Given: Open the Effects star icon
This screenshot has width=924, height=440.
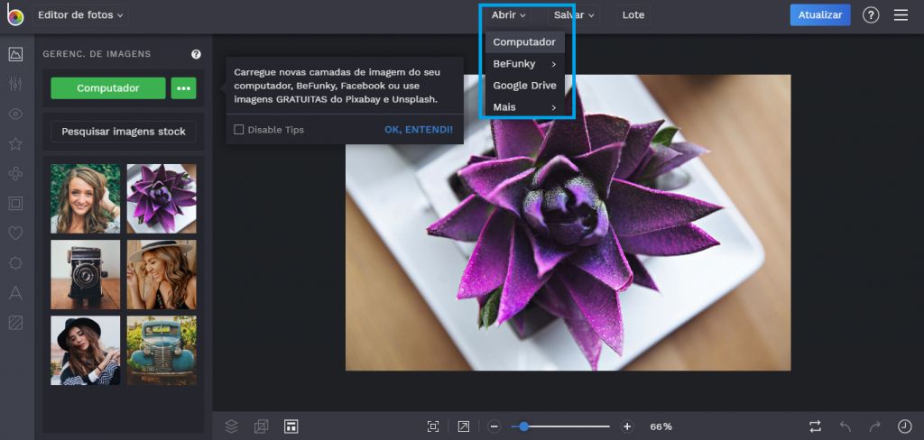Looking at the screenshot, I should [x=16, y=143].
